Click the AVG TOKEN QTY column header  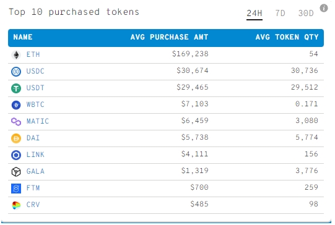click(287, 37)
